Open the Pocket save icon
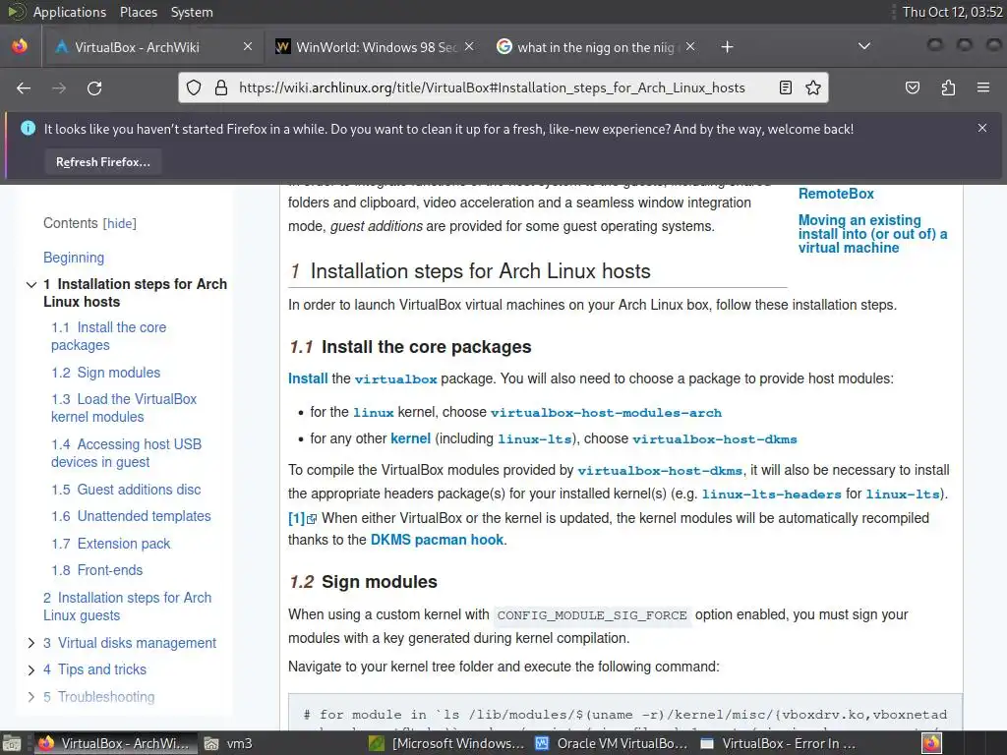The width and height of the screenshot is (1007, 755). [912, 87]
